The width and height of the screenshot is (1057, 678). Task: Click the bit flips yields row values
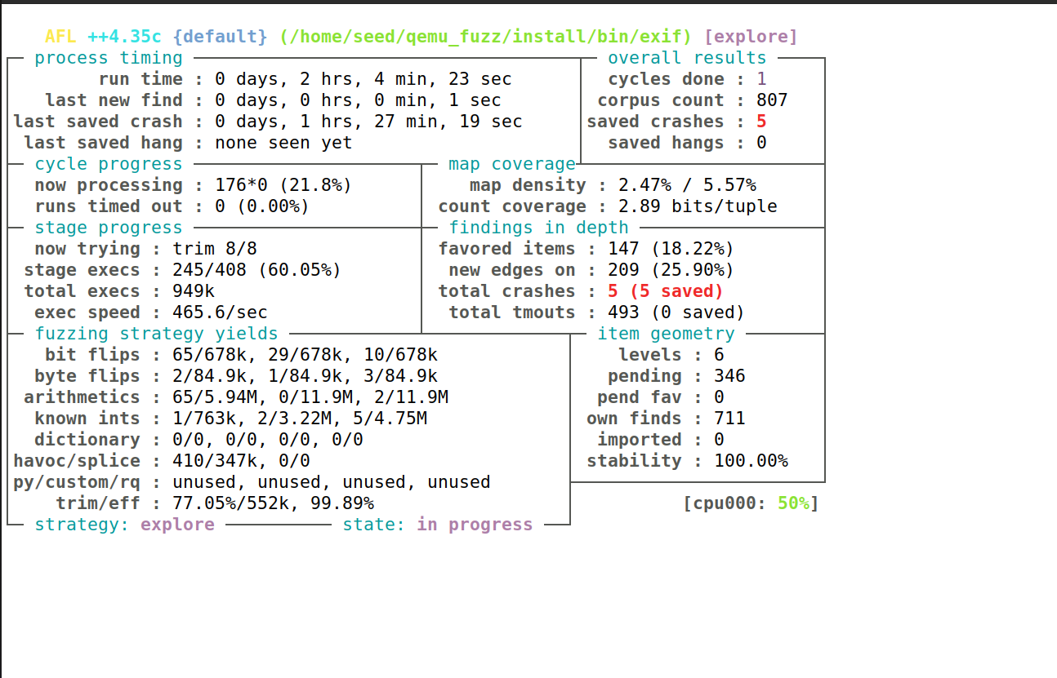click(305, 355)
